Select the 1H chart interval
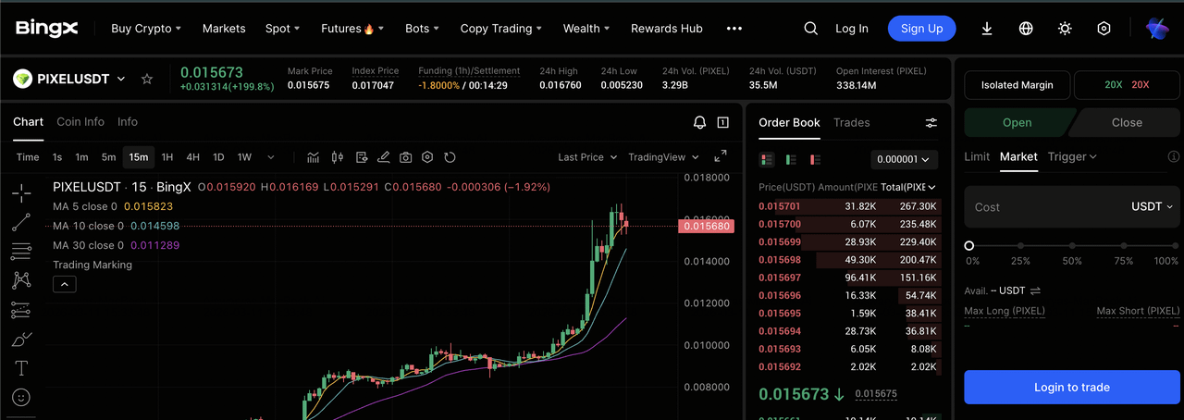Image resolution: width=1184 pixels, height=420 pixels. click(167, 157)
